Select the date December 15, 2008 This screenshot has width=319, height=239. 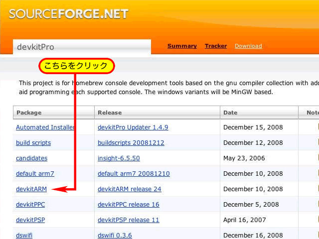253,127
